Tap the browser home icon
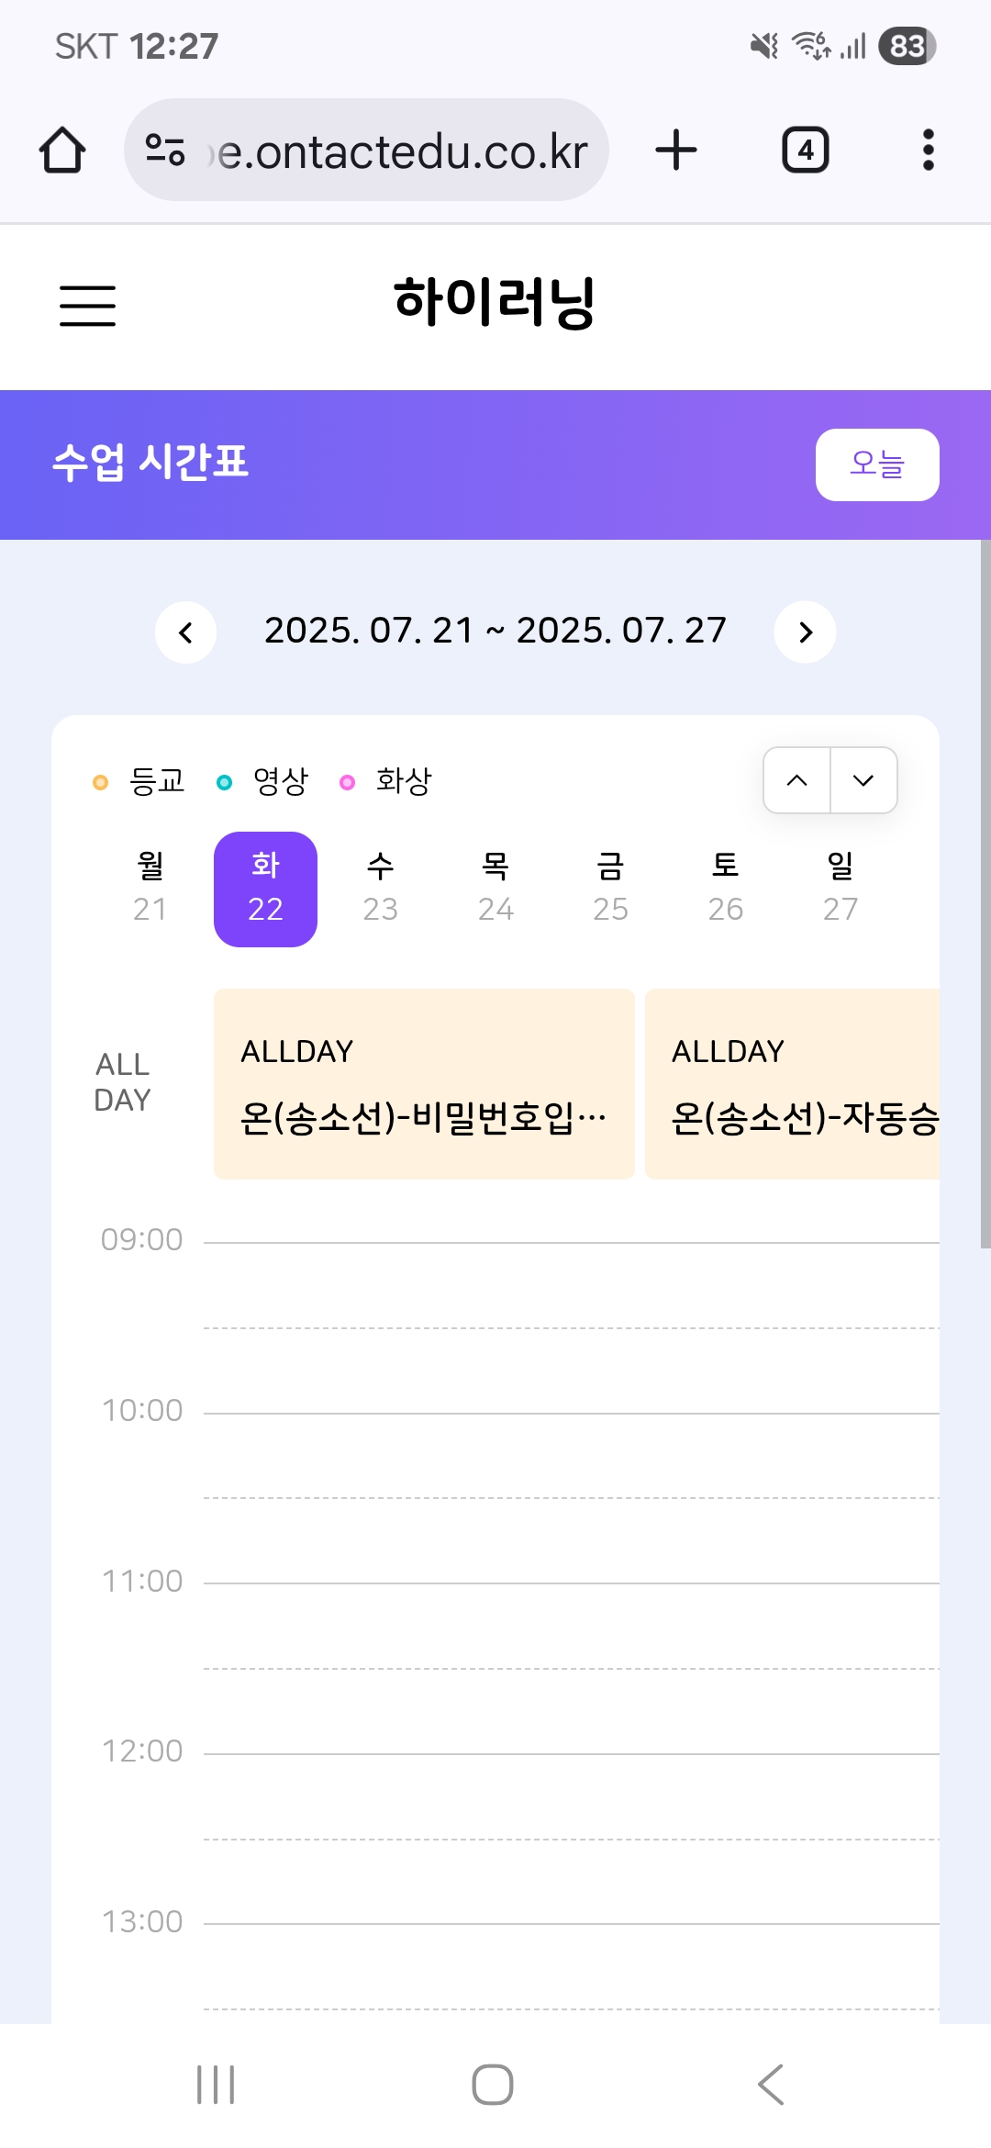Screen dimensions: 991x2148 tap(62, 150)
